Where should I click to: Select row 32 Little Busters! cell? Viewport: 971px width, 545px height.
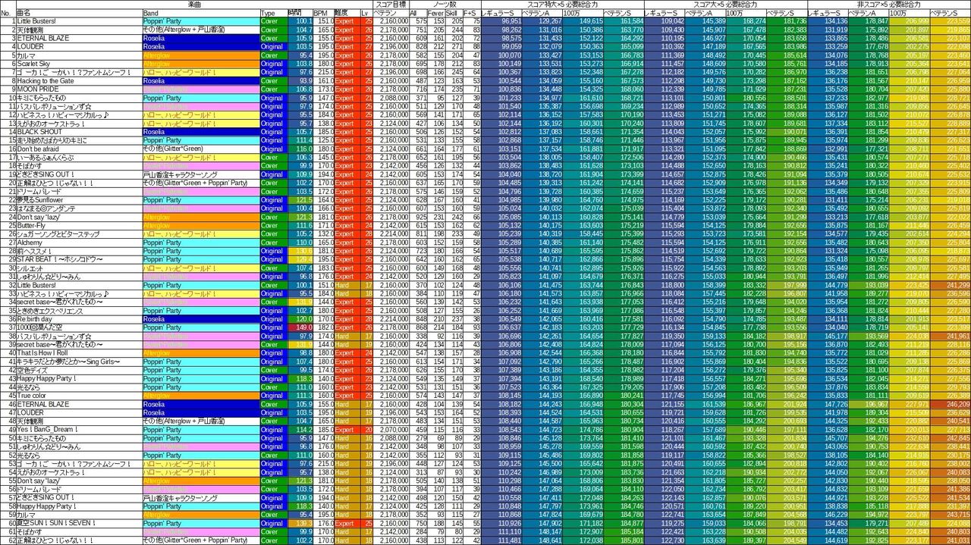78,284
